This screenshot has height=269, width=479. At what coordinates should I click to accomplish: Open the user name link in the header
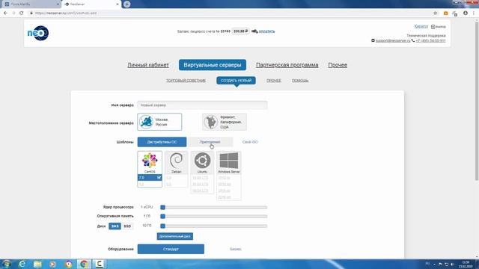(x=421, y=27)
